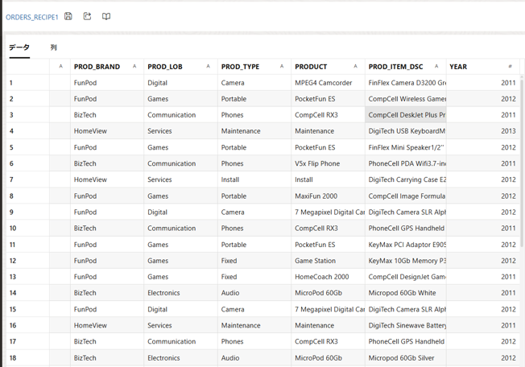Open the book/documentation icon
The height and width of the screenshot is (367, 525).
(106, 16)
